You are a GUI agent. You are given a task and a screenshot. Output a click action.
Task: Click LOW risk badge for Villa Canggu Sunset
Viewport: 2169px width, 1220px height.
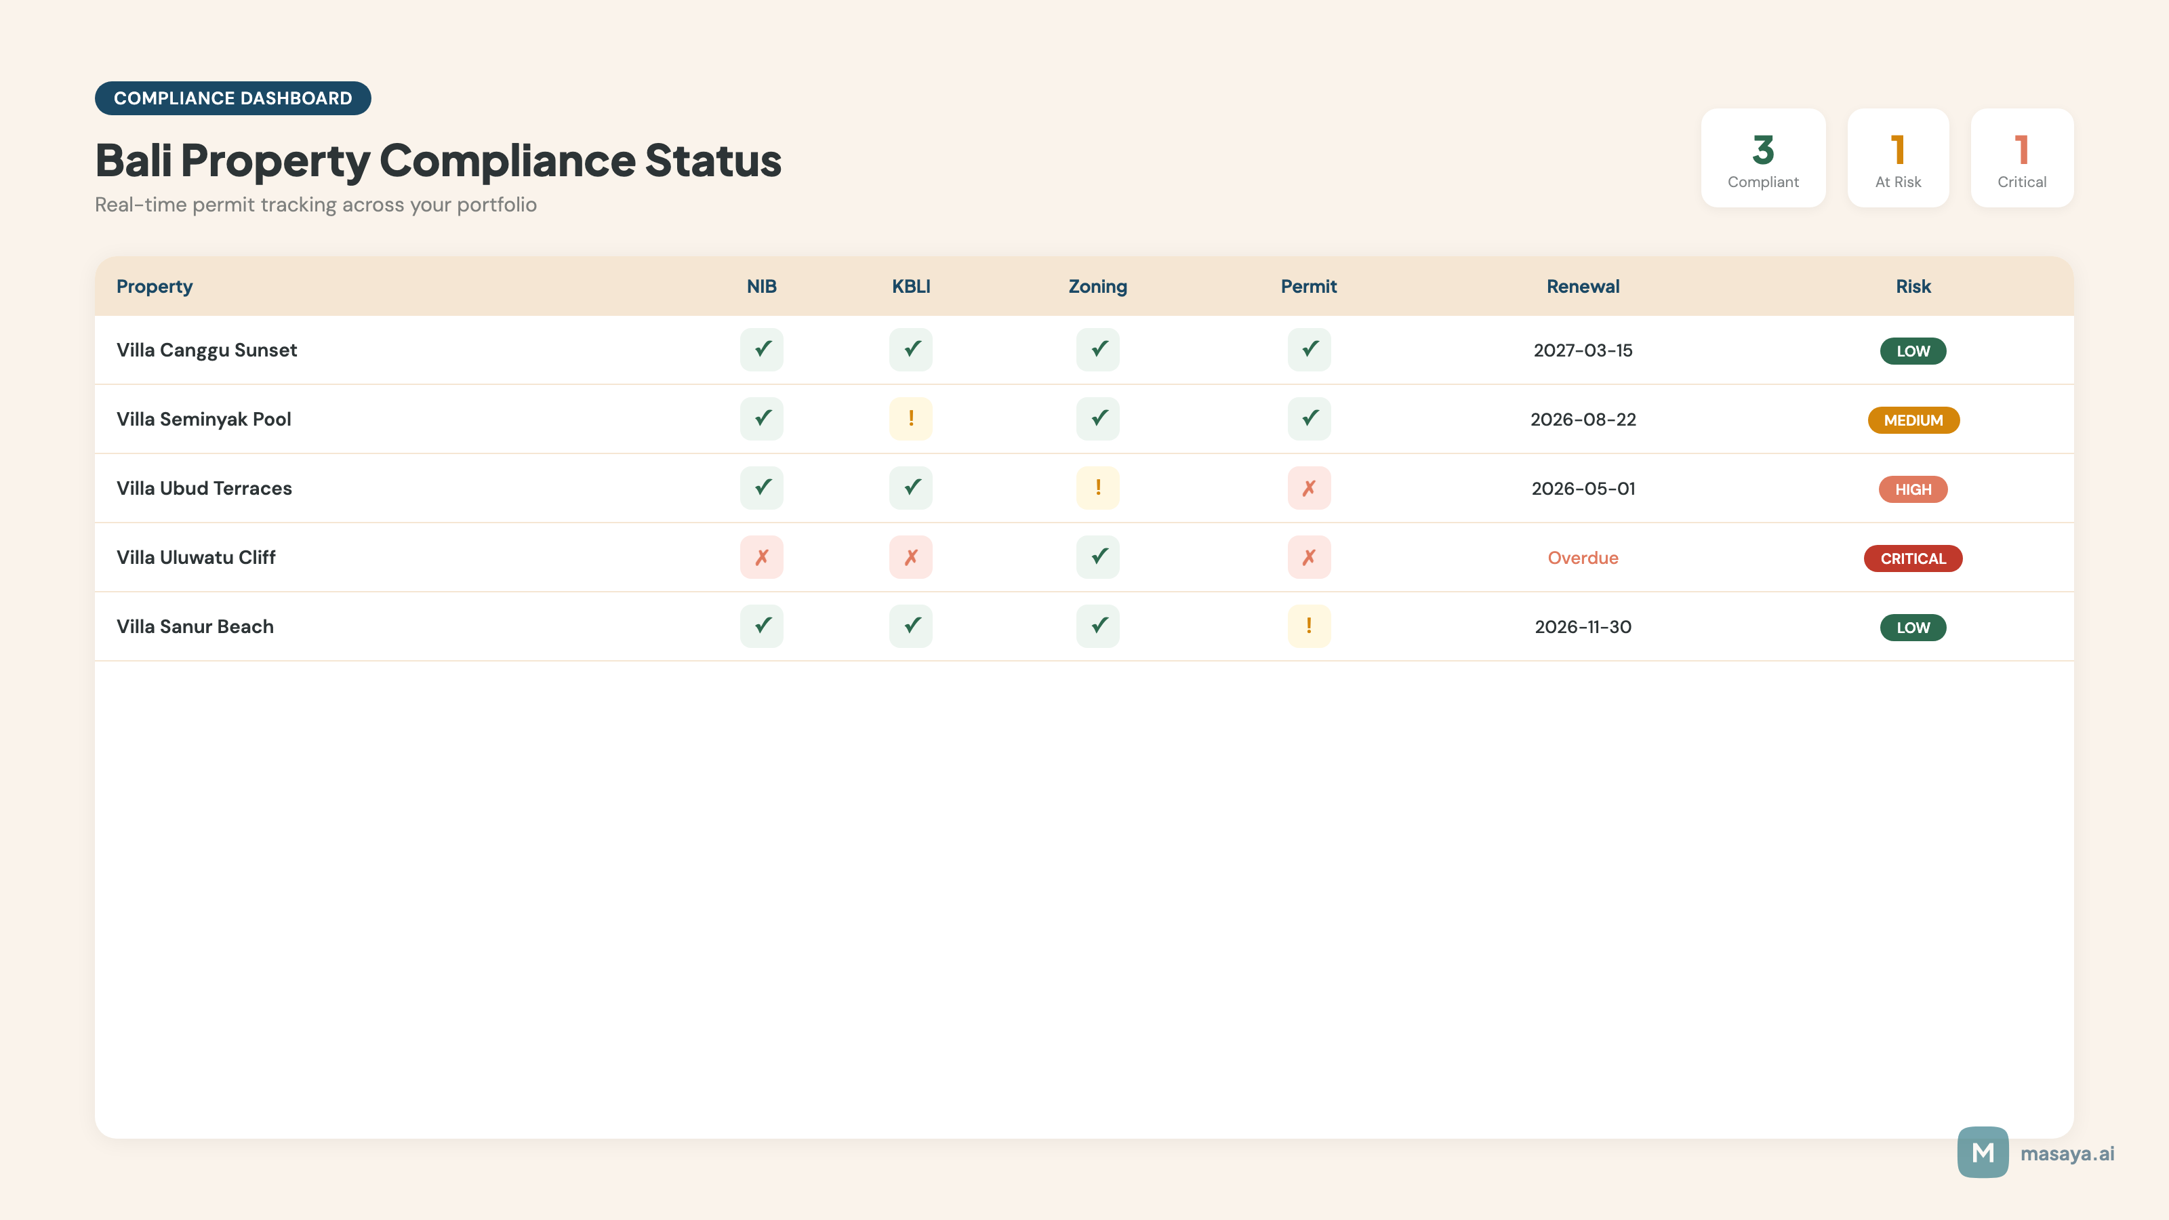tap(1913, 351)
